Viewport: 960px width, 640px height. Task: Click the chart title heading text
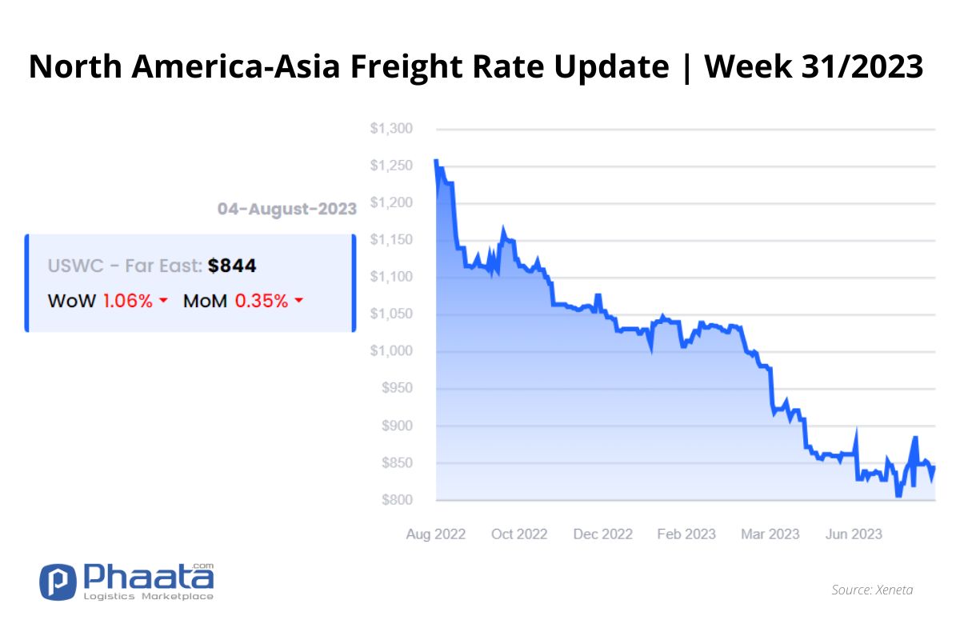pos(477,67)
